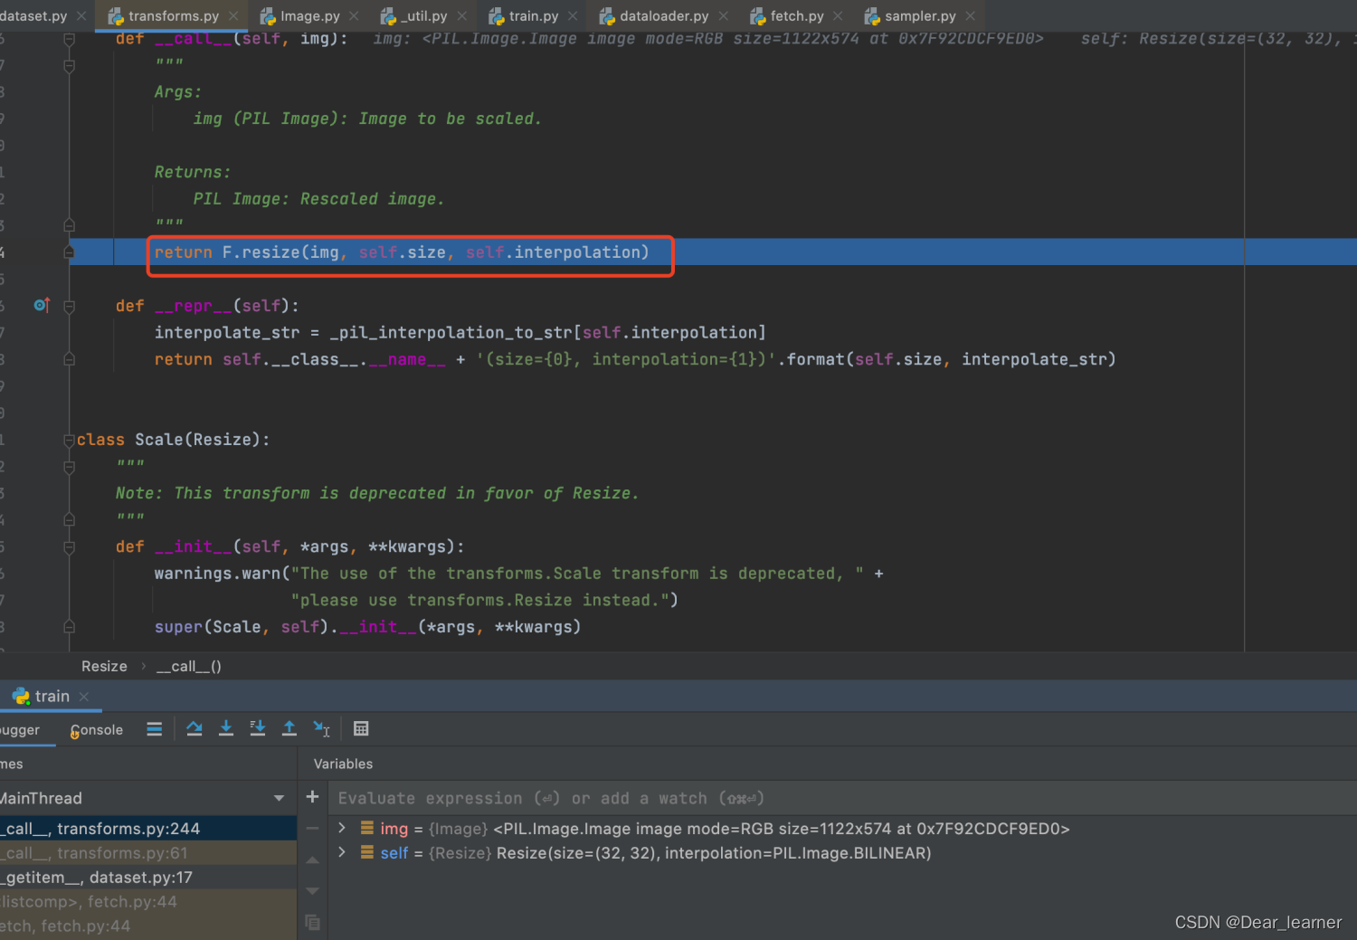Click the img variable row value
Image resolution: width=1357 pixels, height=940 pixels.
(782, 829)
